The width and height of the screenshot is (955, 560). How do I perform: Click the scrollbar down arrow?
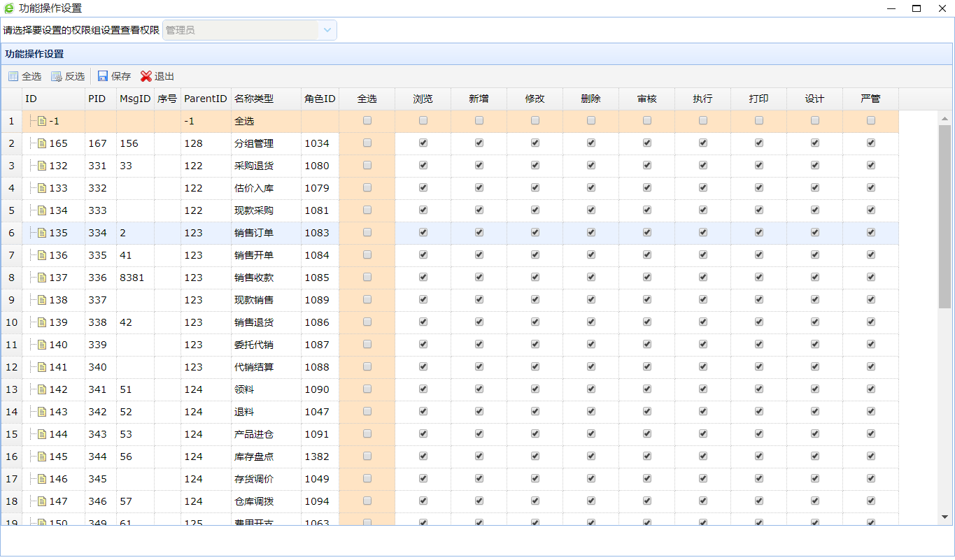point(945,517)
